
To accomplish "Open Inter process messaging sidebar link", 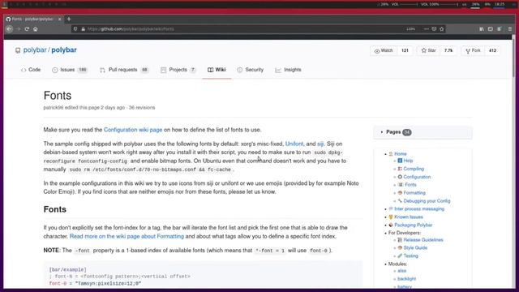I will click(419, 209).
